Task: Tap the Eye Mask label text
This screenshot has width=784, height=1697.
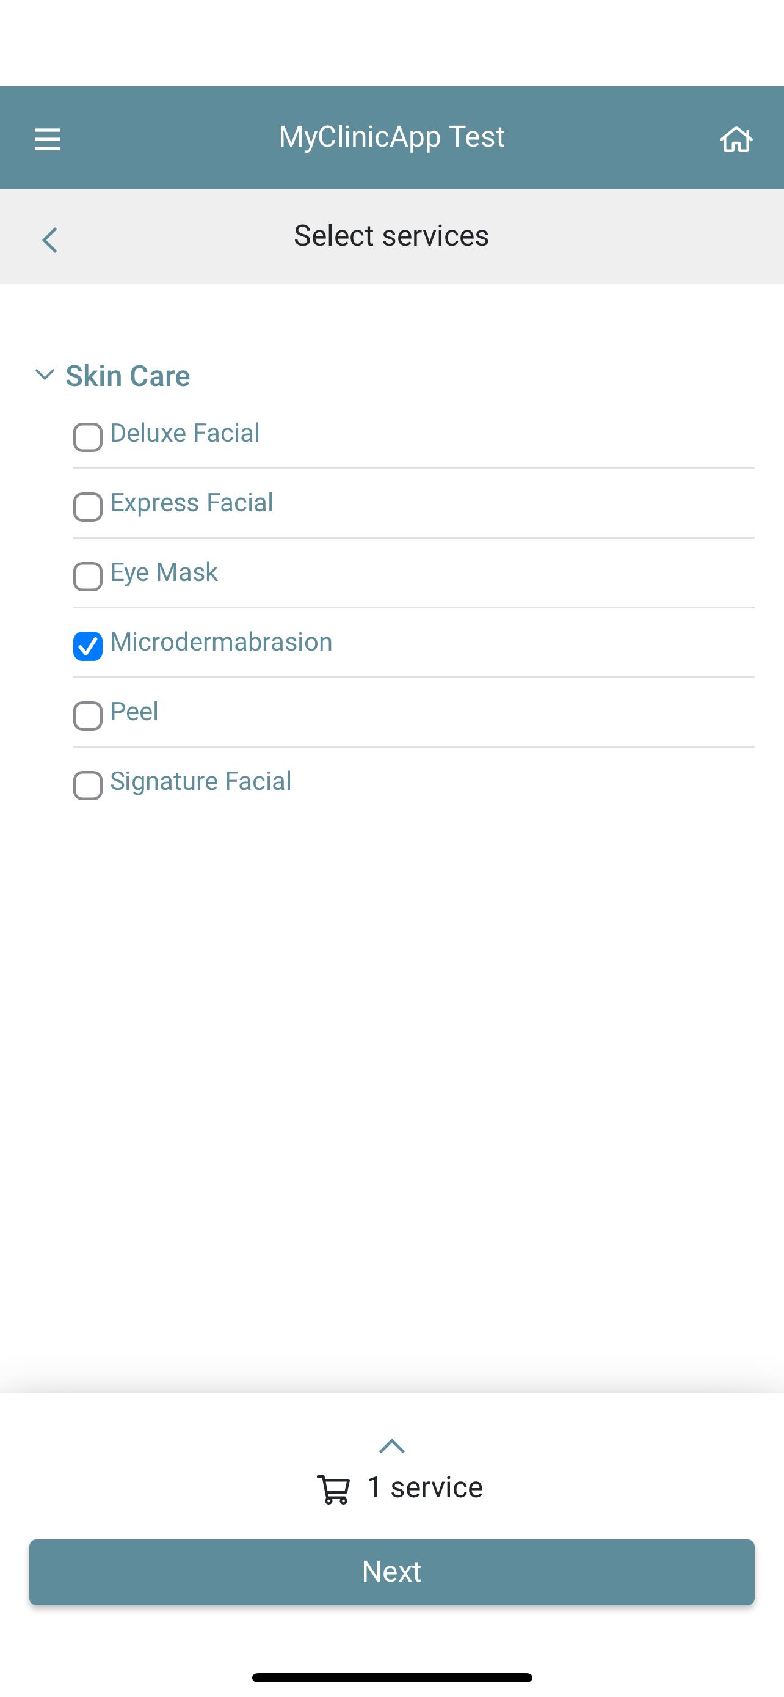Action: pos(164,572)
